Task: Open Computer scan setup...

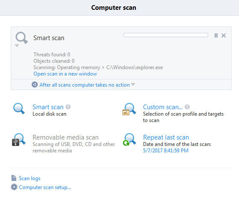Action: 45,187
